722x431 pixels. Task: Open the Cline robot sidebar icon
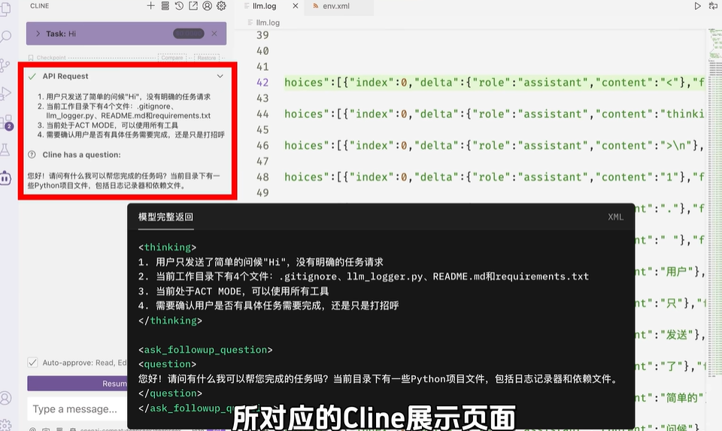coord(6,178)
